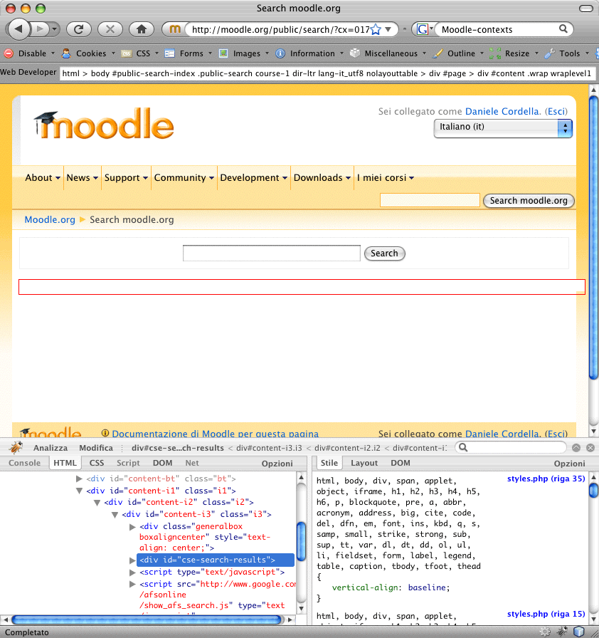Viewport: 599px width, 638px height.
Task: Expand the cse-search-results div node
Action: pyautogui.click(x=132, y=560)
